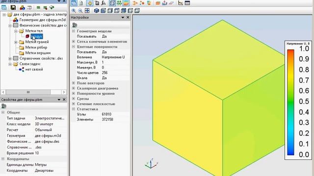Collapse the Статистика section
Viewport: 314px width, 176px height.
[73, 109]
